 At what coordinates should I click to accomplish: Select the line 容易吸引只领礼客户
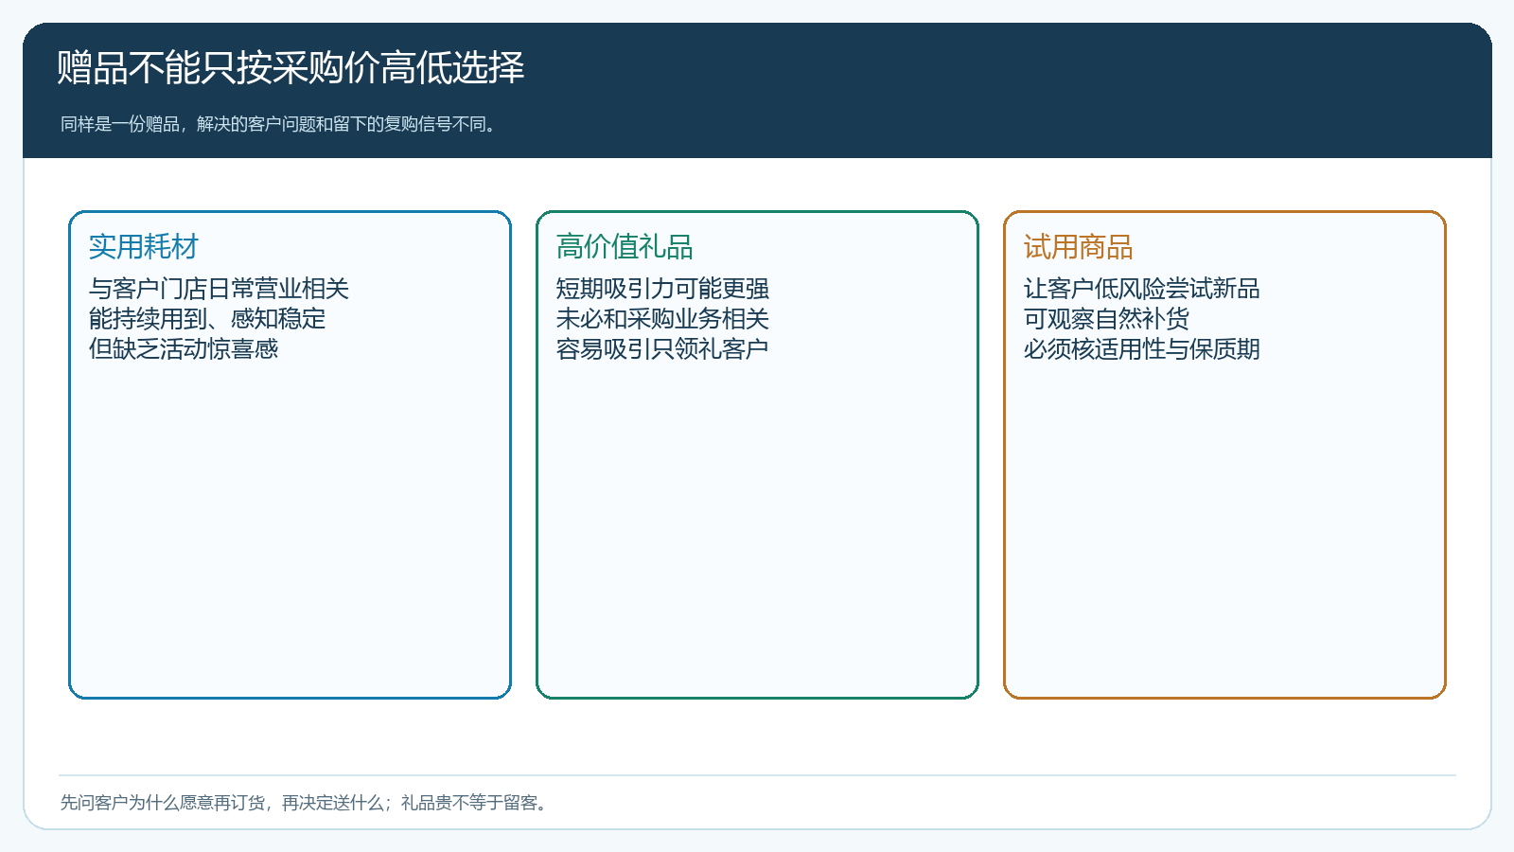tap(662, 349)
